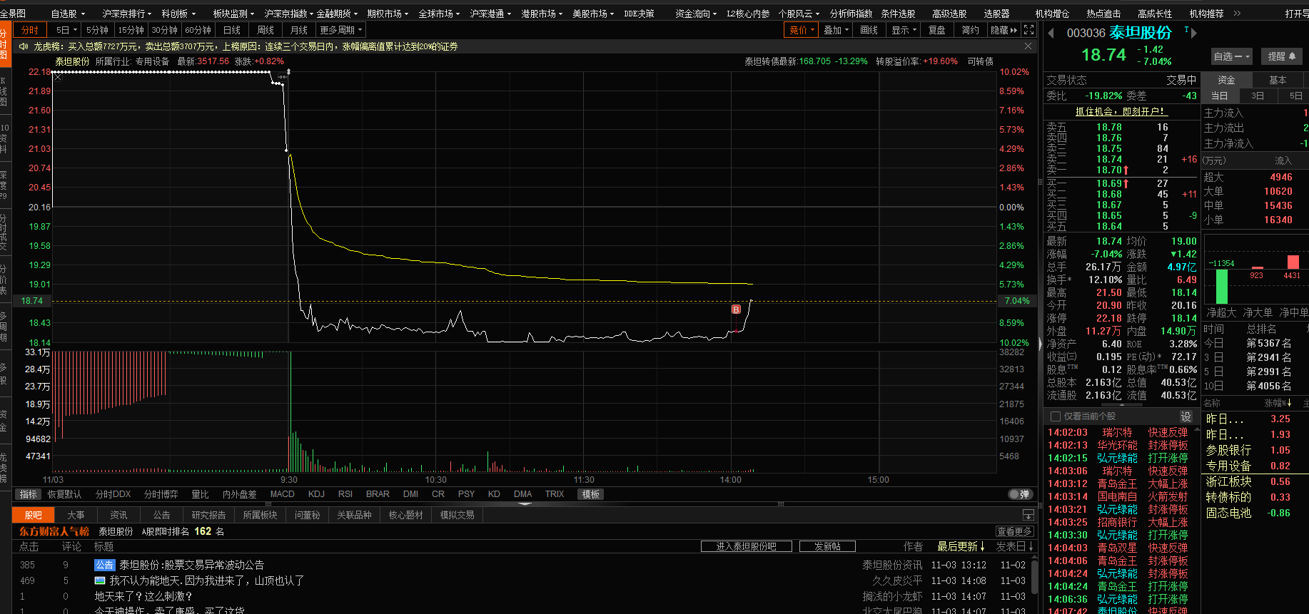Click 进入泰坦股份吧 button
Viewport: 1309px width, 614px height.
pos(747,546)
